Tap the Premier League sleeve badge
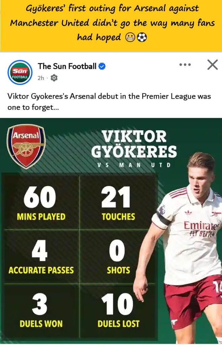Viewport: 222px width, 347px height. pyautogui.click(x=162, y=210)
